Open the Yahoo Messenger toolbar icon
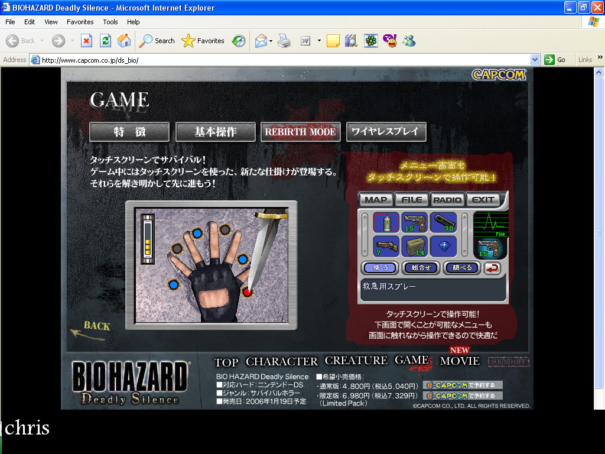 [x=389, y=41]
